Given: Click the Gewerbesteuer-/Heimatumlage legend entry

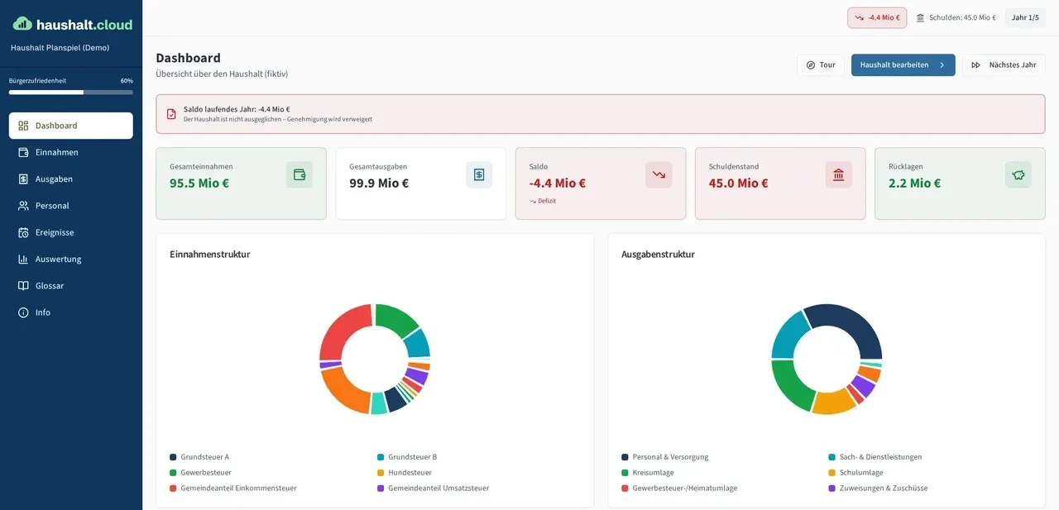Looking at the screenshot, I should point(679,489).
